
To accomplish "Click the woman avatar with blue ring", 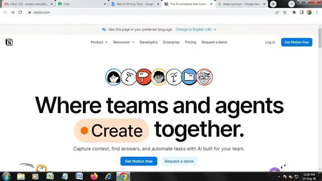I will pyautogui.click(x=113, y=77).
